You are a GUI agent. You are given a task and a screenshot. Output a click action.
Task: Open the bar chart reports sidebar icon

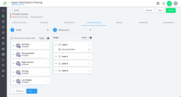click(3, 38)
